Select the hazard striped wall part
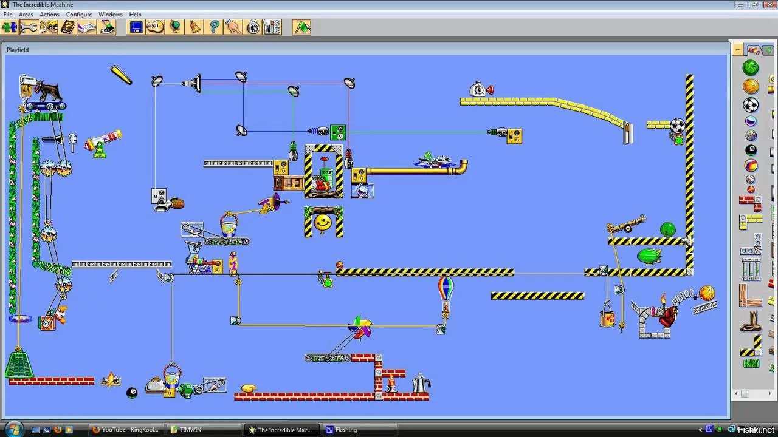This screenshot has height=437, width=778. coord(751,345)
